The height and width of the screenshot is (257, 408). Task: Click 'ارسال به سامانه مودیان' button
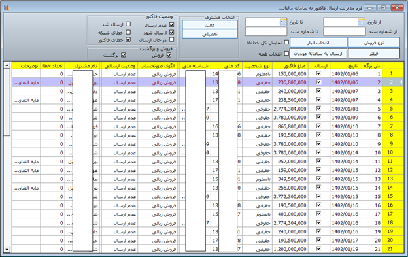click(318, 54)
